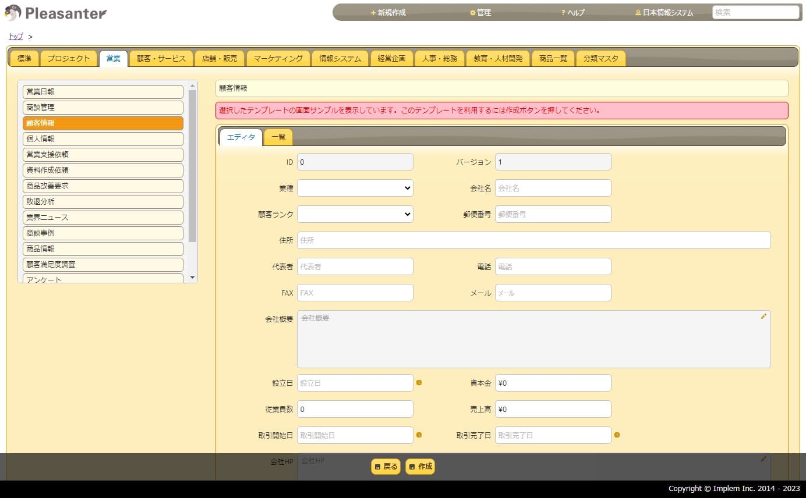This screenshot has height=498, width=806.
Task: Click the pencil edit icon in 会社概要
Action: pos(763,316)
